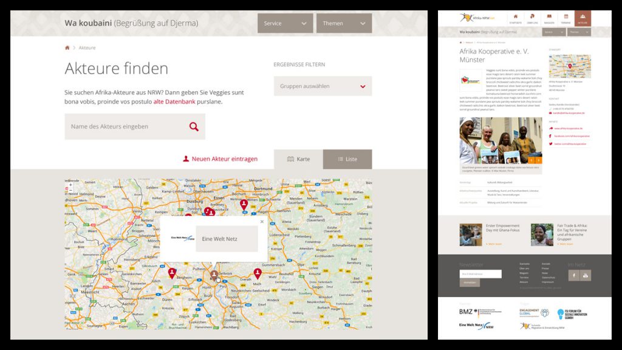
Task: Click the Datenschutz footer link
Action: (549, 277)
